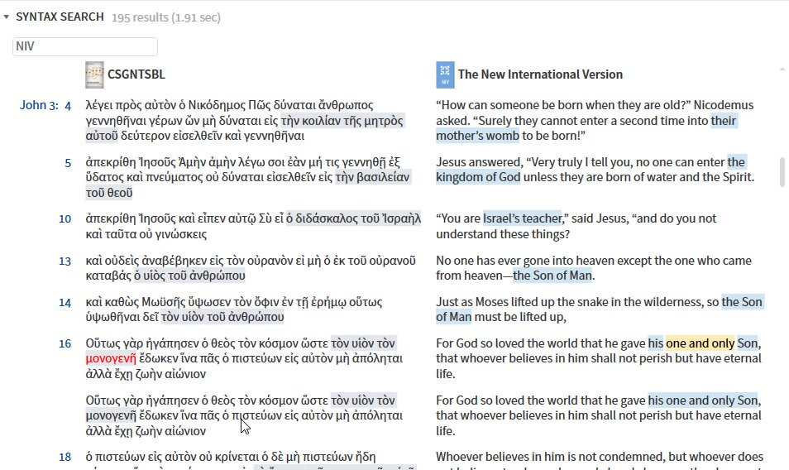
Task: Click the vertical scrollbar thumb
Action: 782,172
